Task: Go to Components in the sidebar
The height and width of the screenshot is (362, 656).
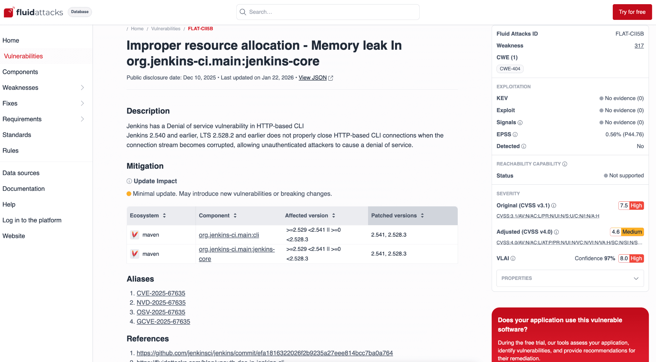Action: [20, 72]
